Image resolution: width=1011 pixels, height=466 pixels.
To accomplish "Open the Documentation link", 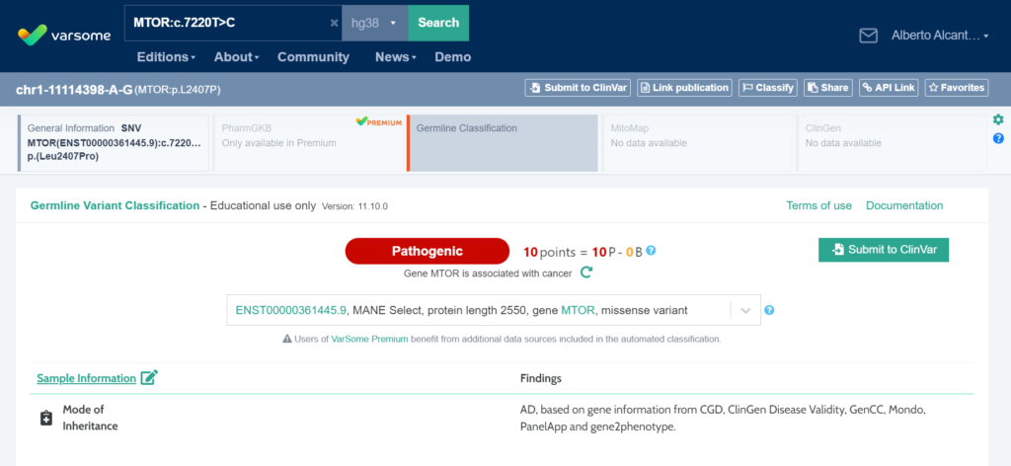I will (x=903, y=205).
